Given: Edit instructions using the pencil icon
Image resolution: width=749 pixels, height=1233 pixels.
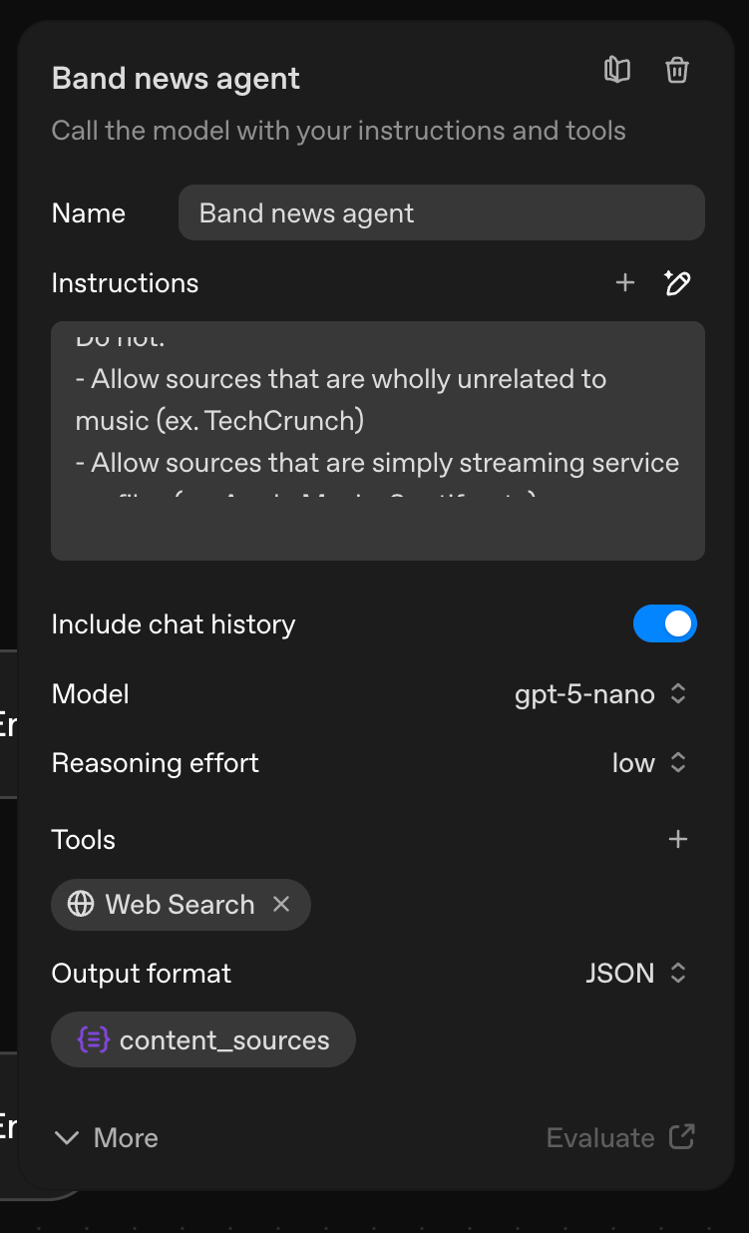Looking at the screenshot, I should point(677,282).
